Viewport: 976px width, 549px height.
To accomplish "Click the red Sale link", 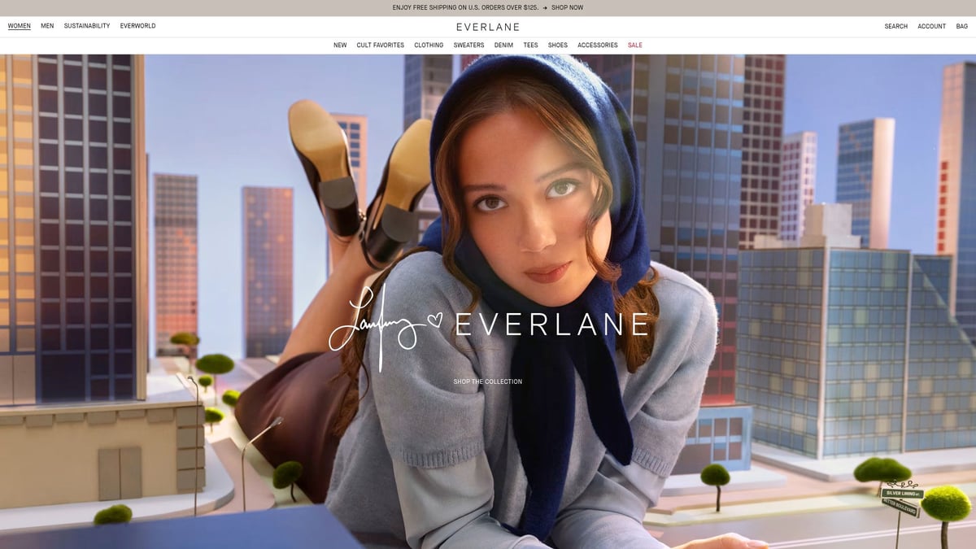I will [634, 46].
